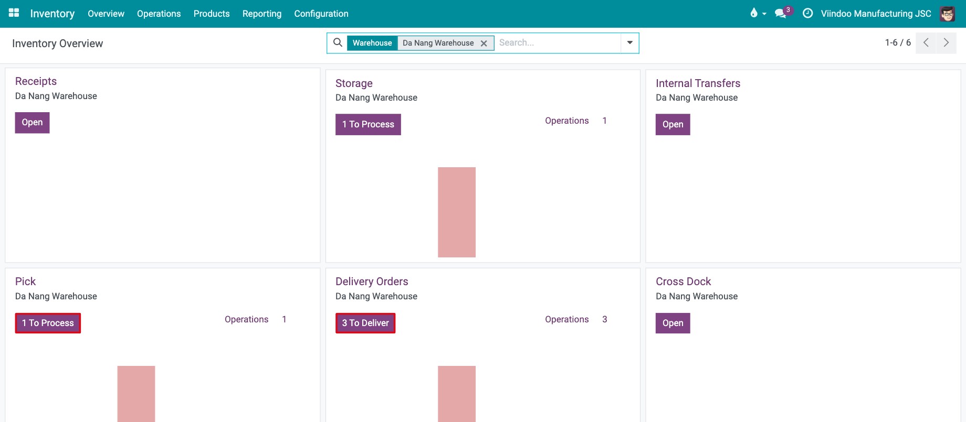
Task: Click the 3 To Deliver button
Action: [x=365, y=323]
